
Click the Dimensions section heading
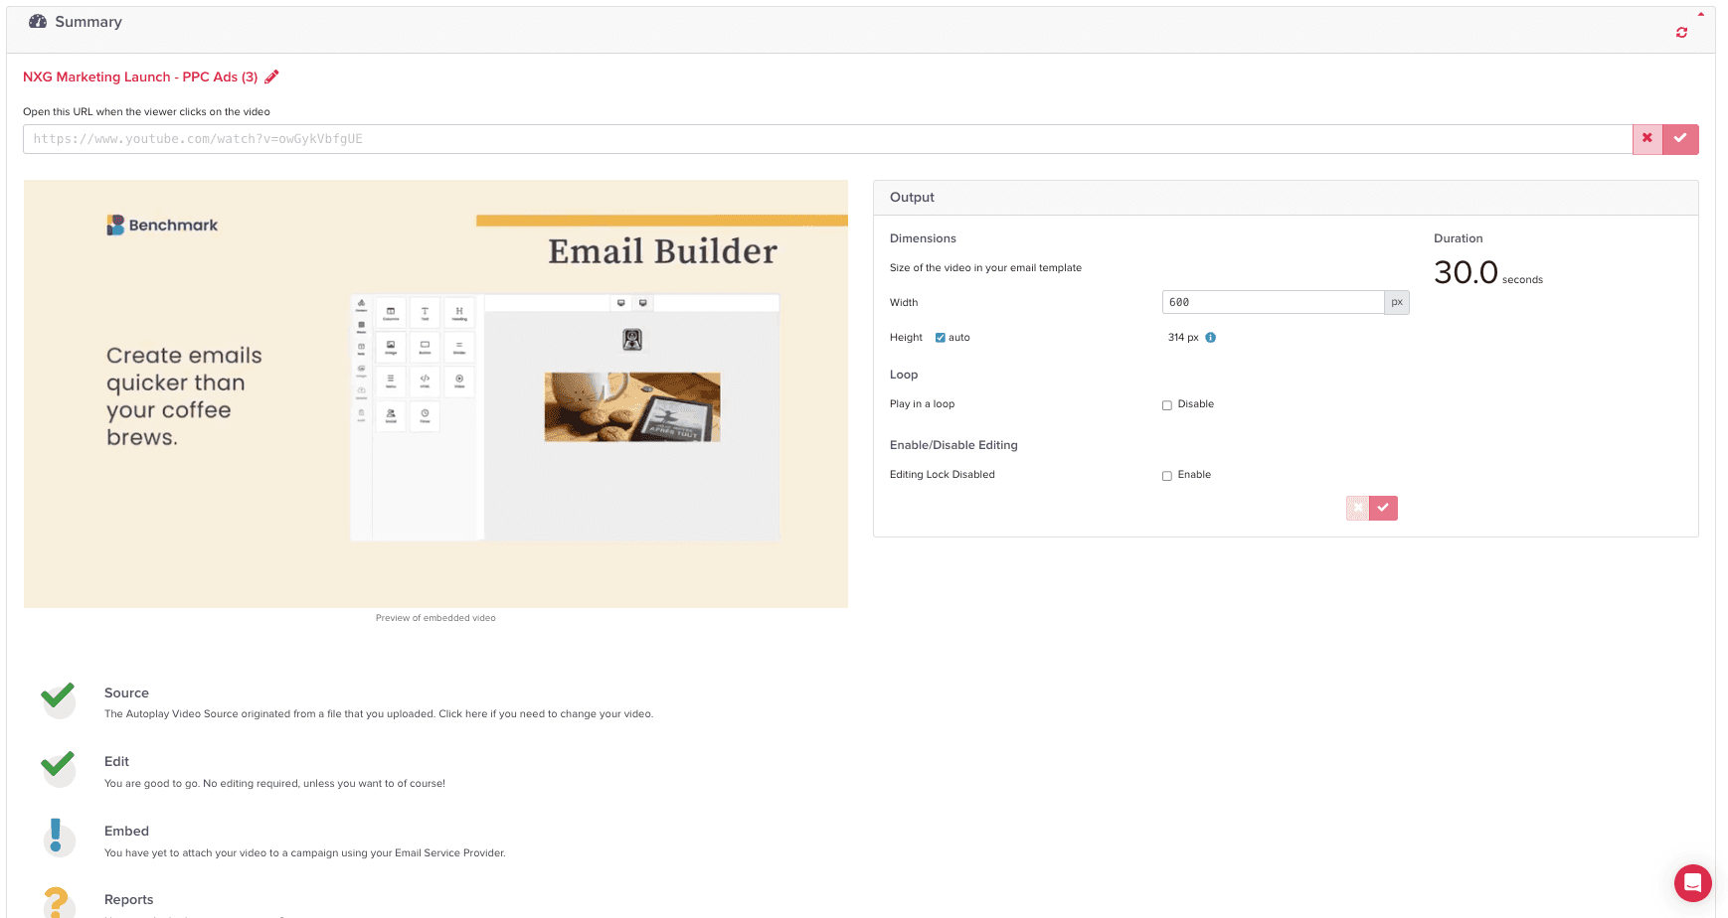pos(923,238)
